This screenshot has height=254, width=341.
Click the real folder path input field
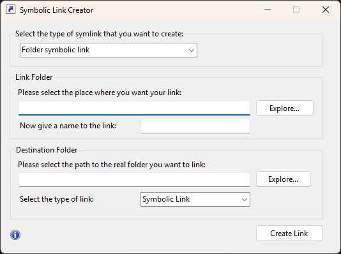[134, 180]
